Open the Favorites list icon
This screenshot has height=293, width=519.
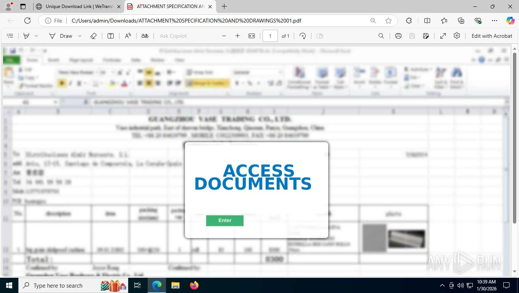tap(444, 21)
